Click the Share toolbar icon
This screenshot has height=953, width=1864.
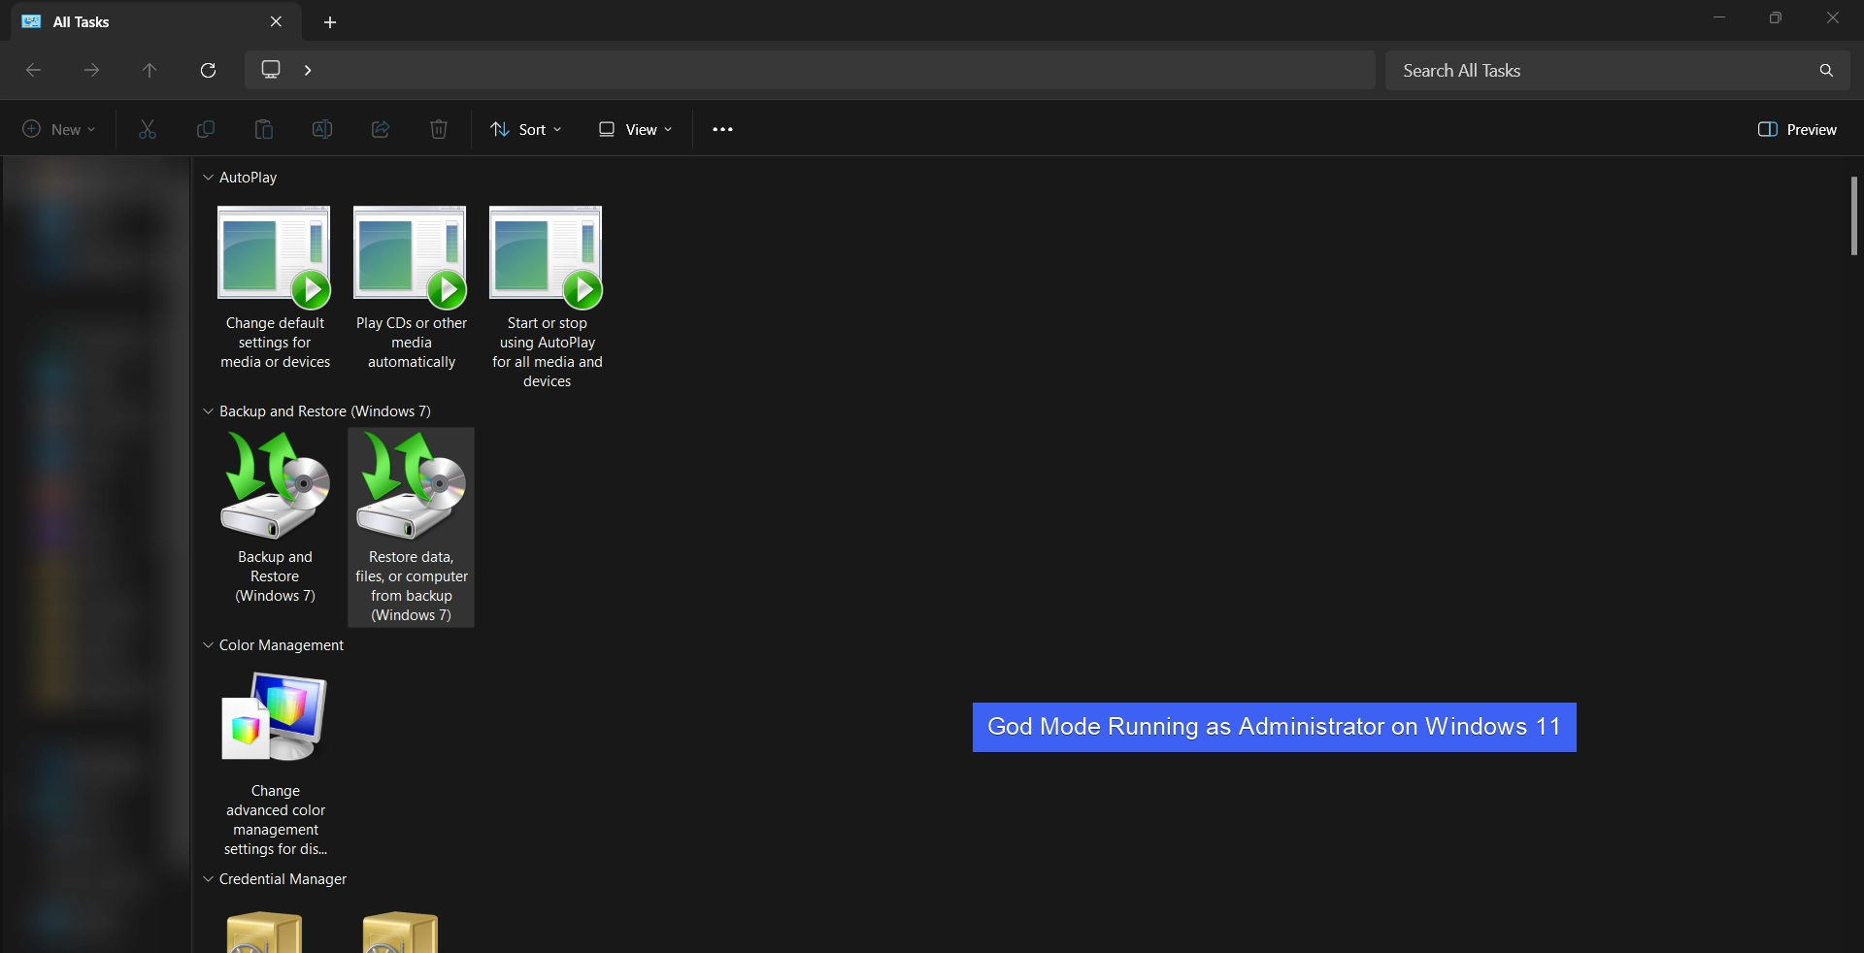click(381, 129)
